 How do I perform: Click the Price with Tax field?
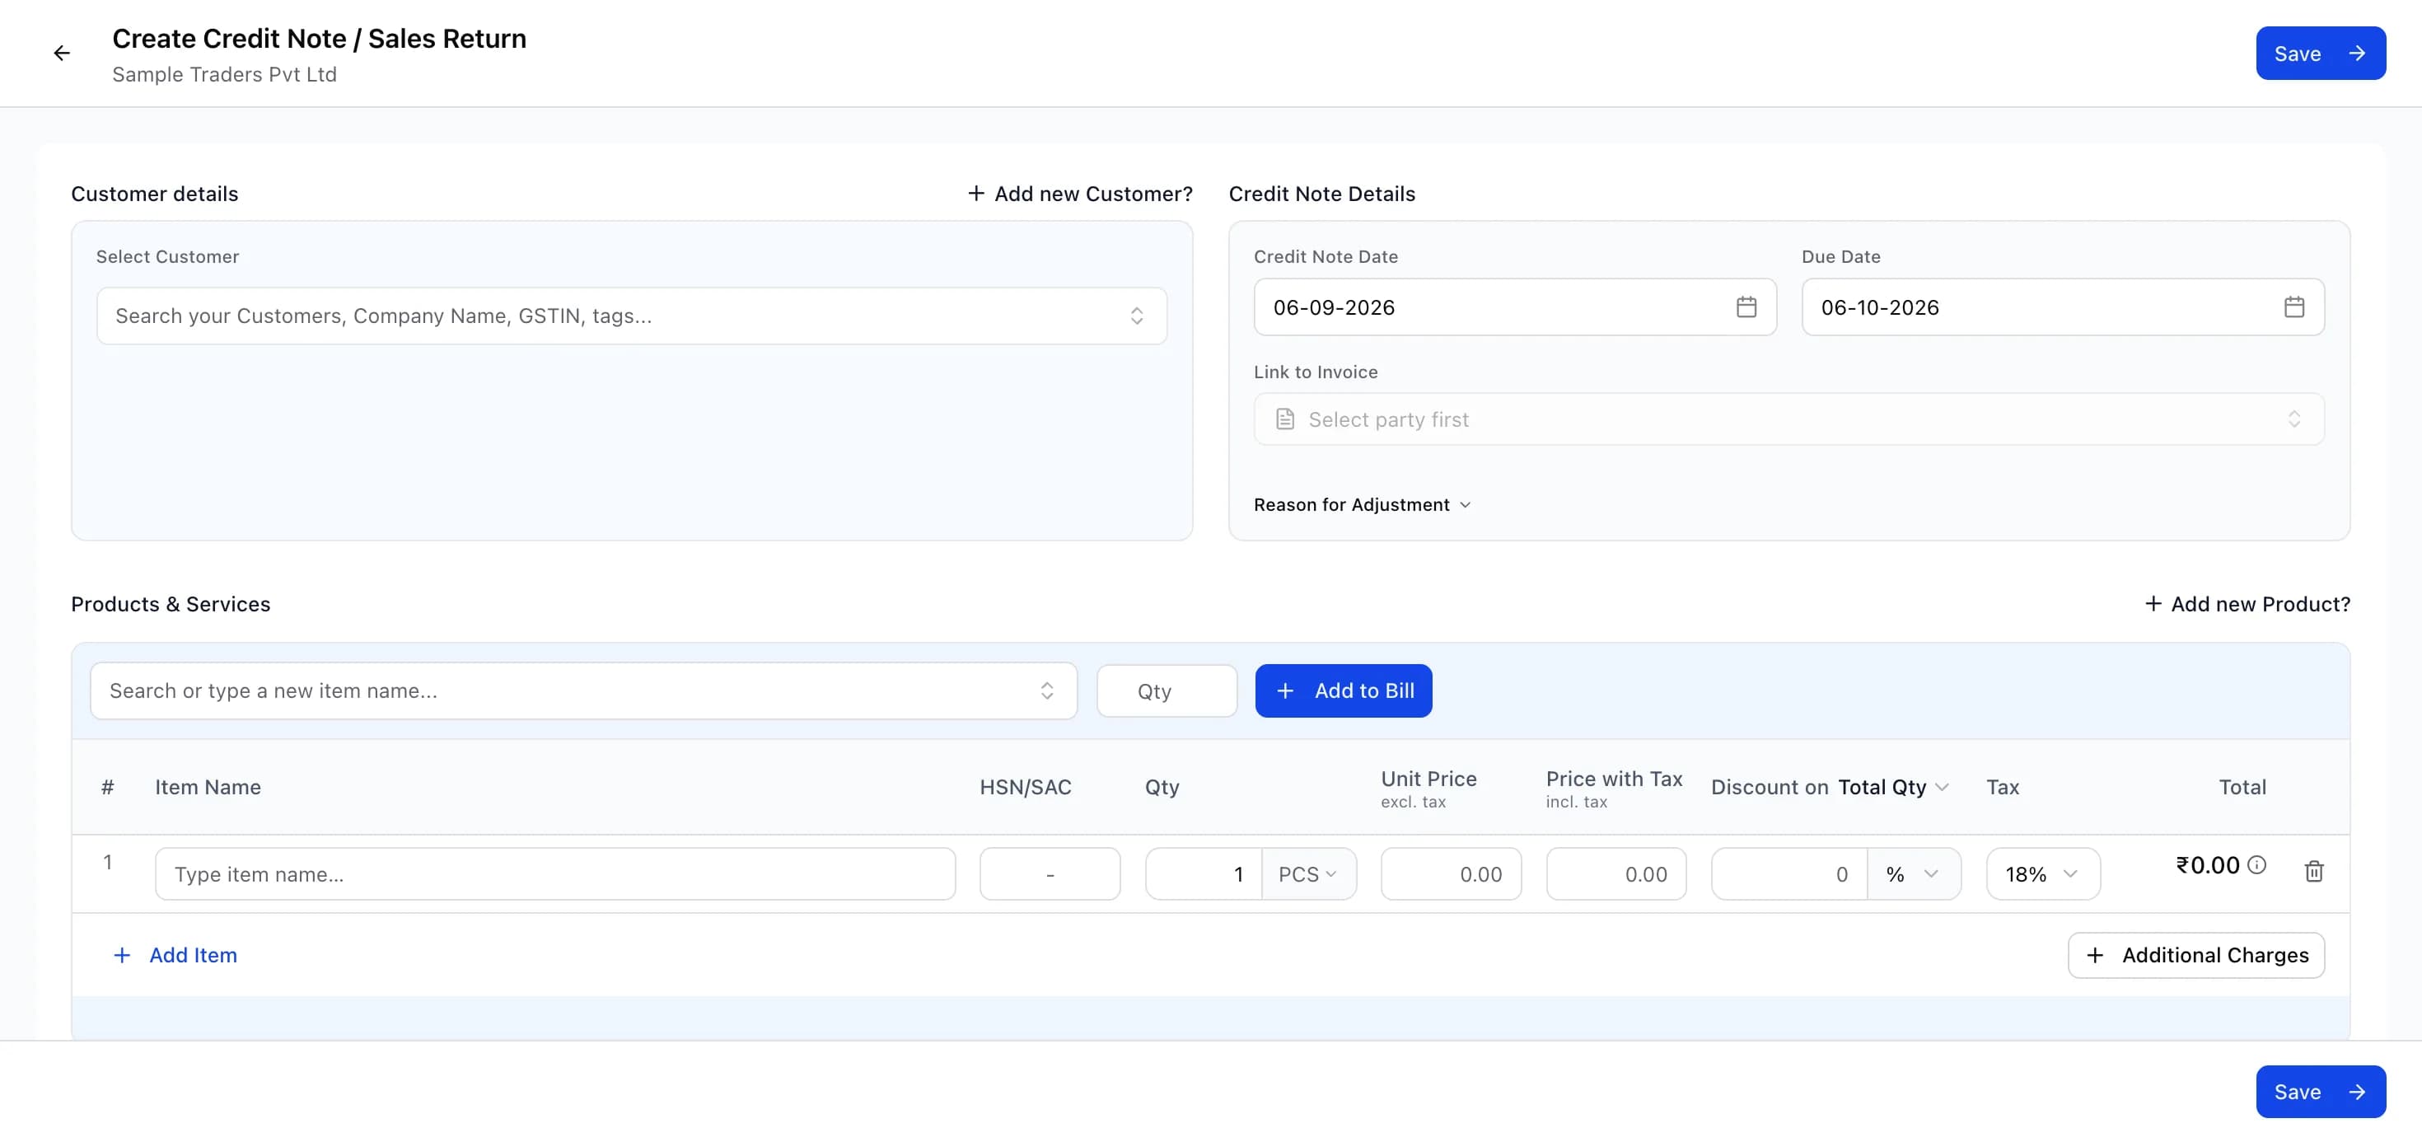pyautogui.click(x=1615, y=874)
